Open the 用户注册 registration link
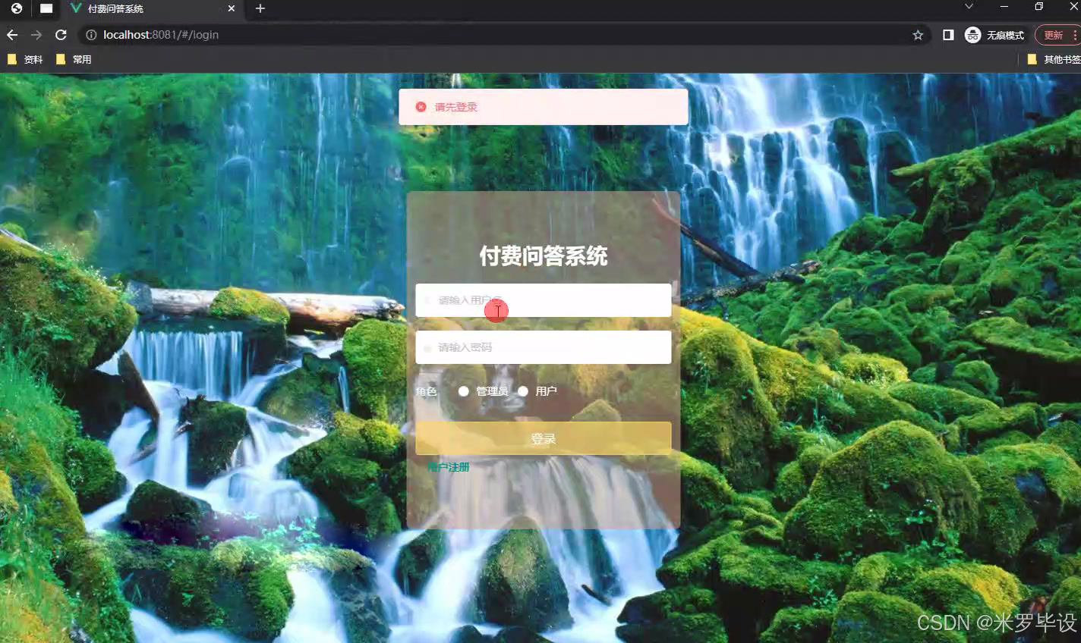Viewport: 1081px width, 643px height. pyautogui.click(x=448, y=466)
